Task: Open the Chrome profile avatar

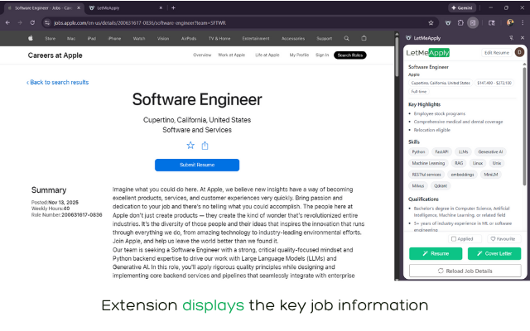Action: 510,22
